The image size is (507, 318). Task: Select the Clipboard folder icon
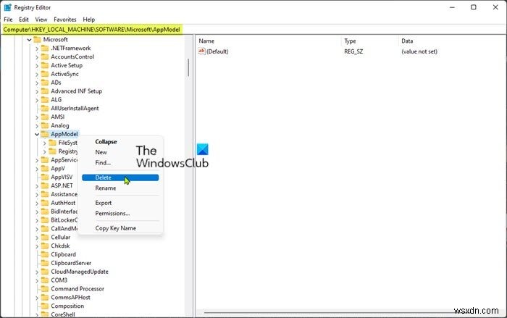45,254
